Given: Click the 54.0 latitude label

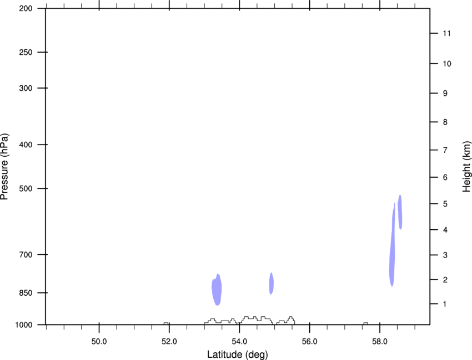Looking at the screenshot, I should [x=240, y=342].
